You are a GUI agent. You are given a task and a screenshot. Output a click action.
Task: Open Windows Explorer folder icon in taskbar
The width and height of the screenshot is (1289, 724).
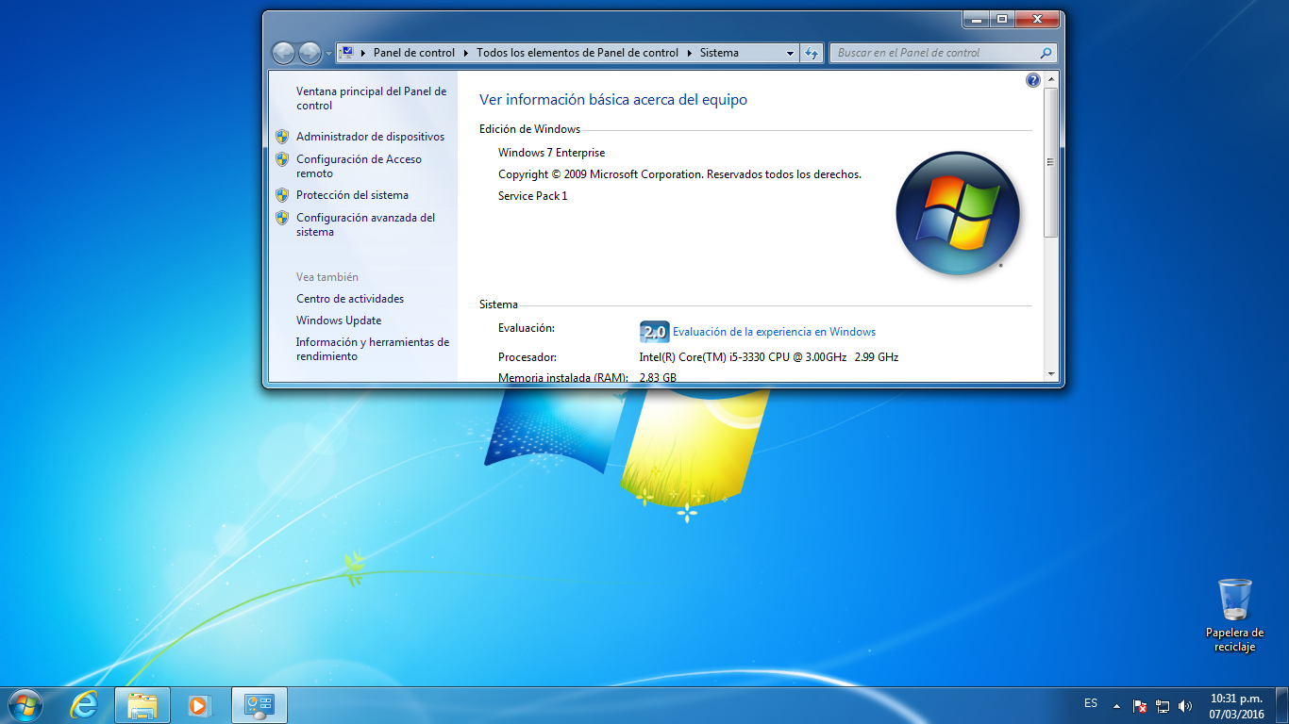pos(142,704)
